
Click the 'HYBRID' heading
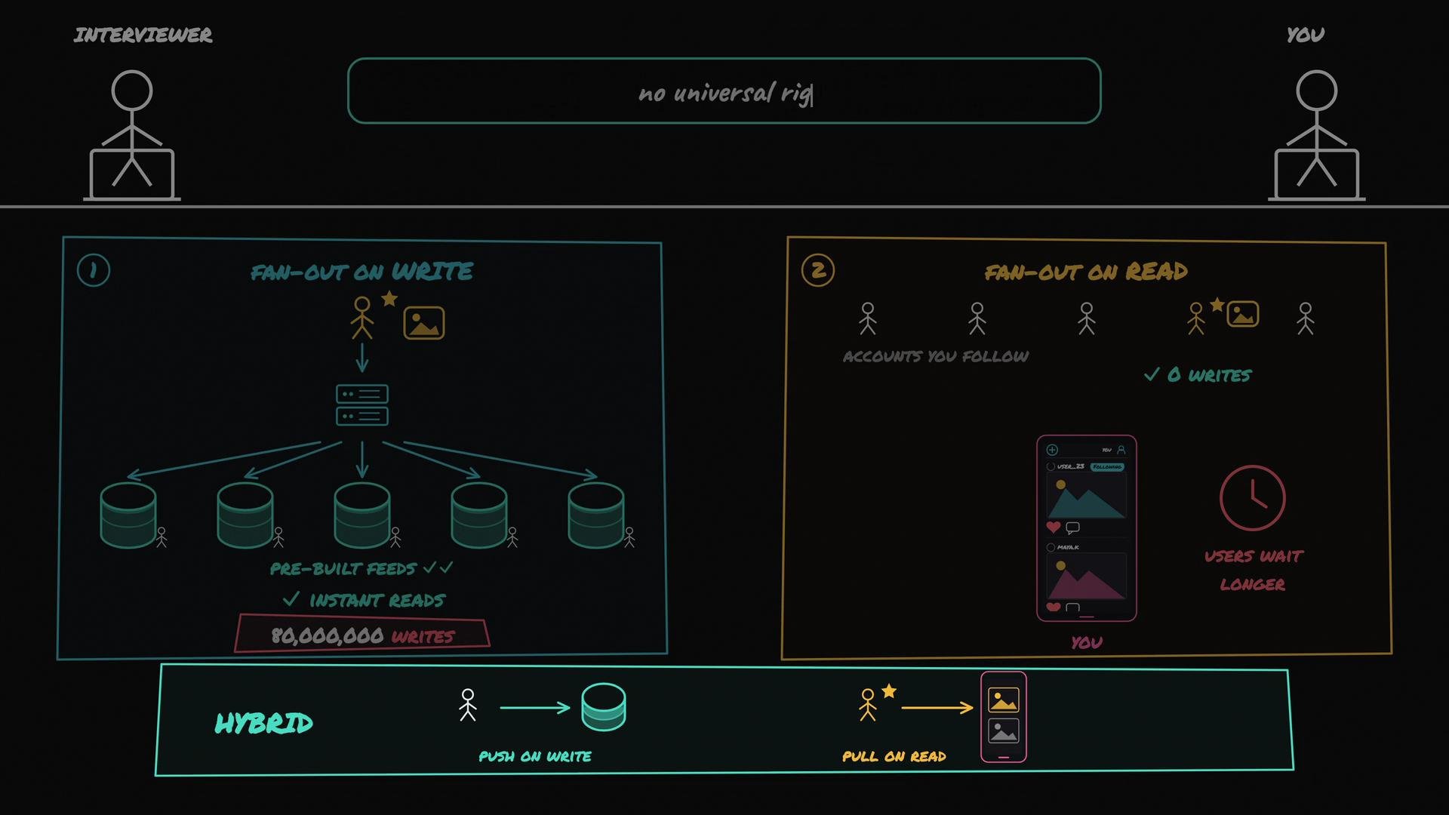click(264, 723)
